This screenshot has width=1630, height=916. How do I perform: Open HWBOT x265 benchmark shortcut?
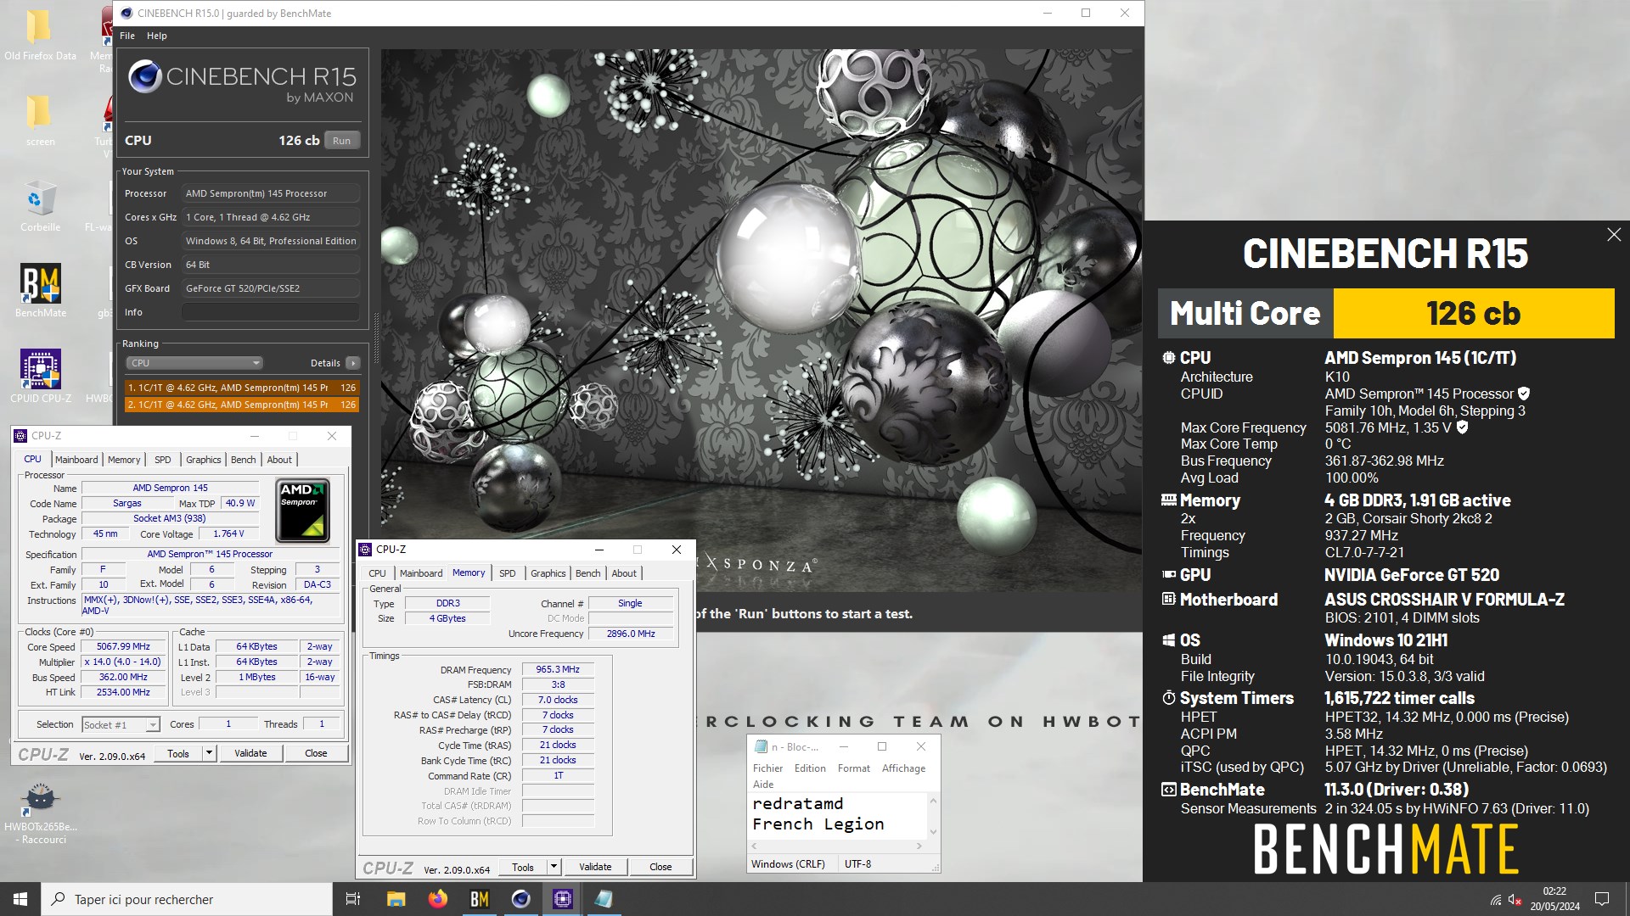coord(40,814)
